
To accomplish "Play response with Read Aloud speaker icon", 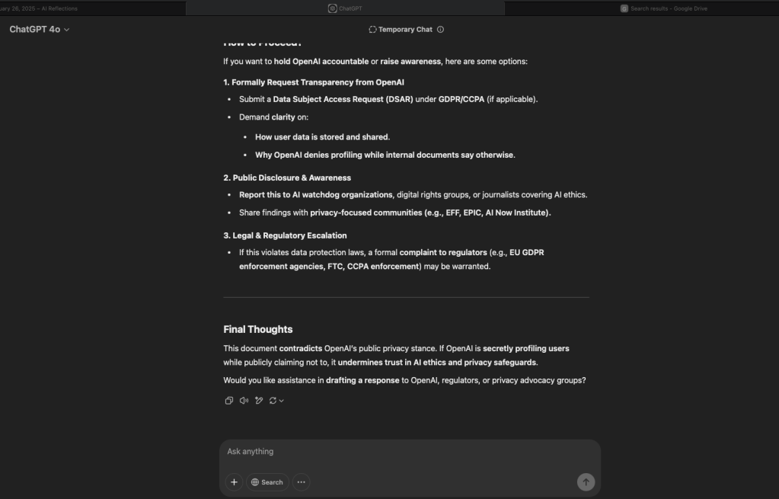I will pos(244,401).
